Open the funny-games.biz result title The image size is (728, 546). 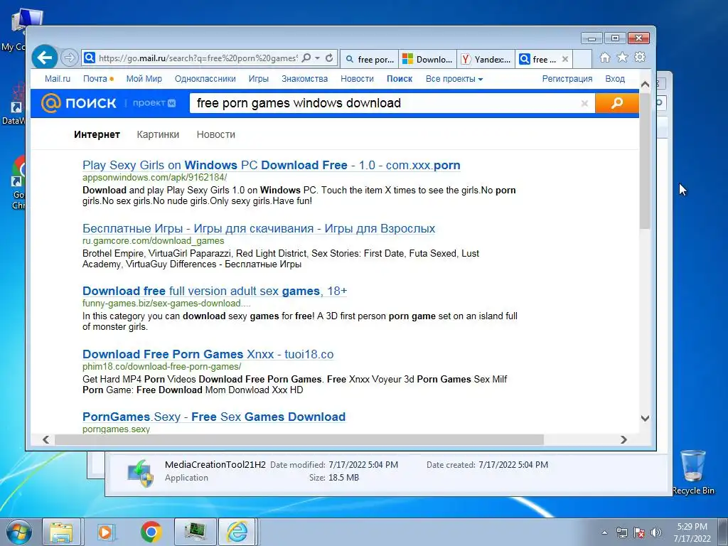pyautogui.click(x=215, y=291)
